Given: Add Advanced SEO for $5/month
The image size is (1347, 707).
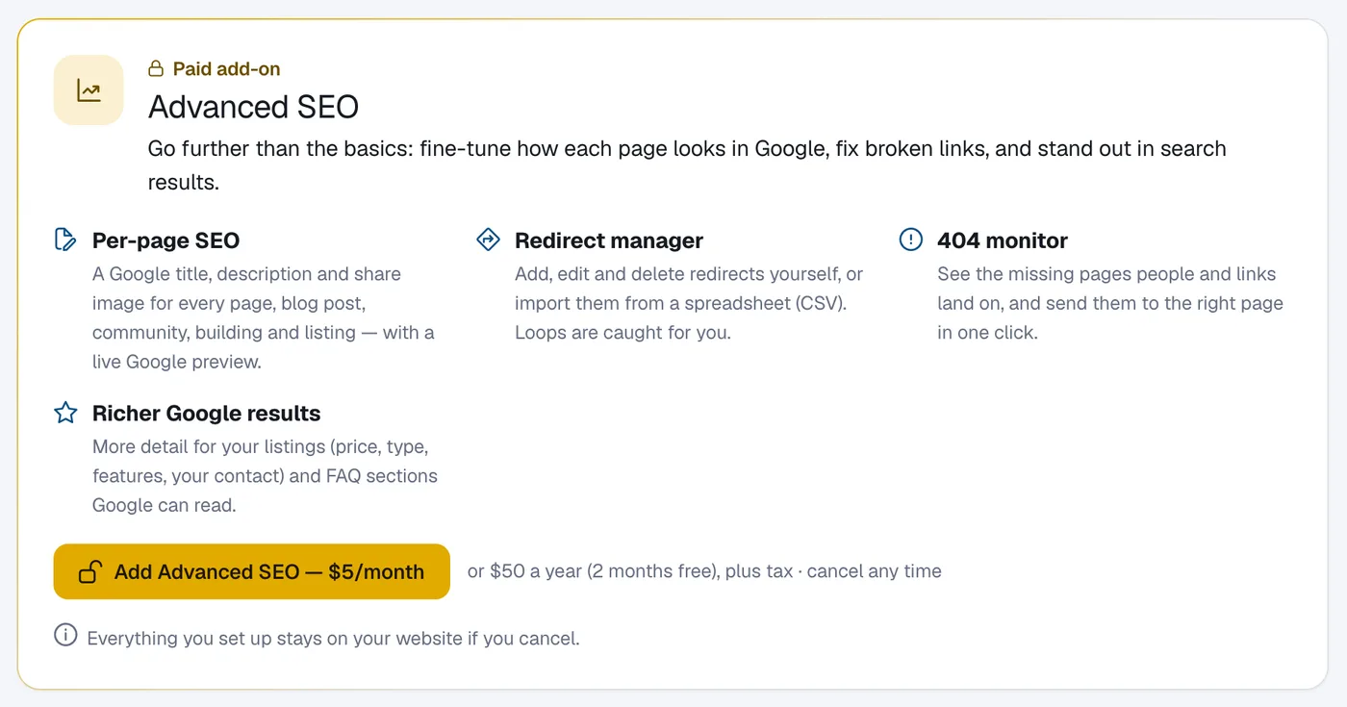Looking at the screenshot, I should (x=252, y=571).
